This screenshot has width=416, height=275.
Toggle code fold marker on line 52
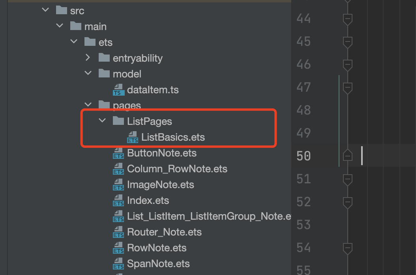click(348, 202)
